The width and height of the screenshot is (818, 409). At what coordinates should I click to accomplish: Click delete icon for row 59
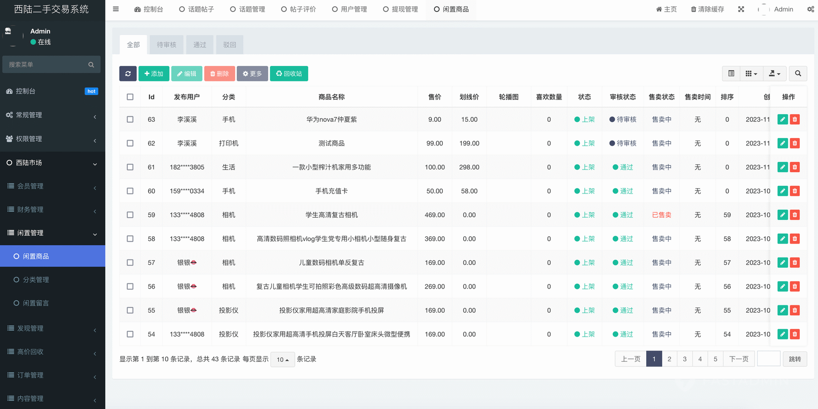[794, 215]
